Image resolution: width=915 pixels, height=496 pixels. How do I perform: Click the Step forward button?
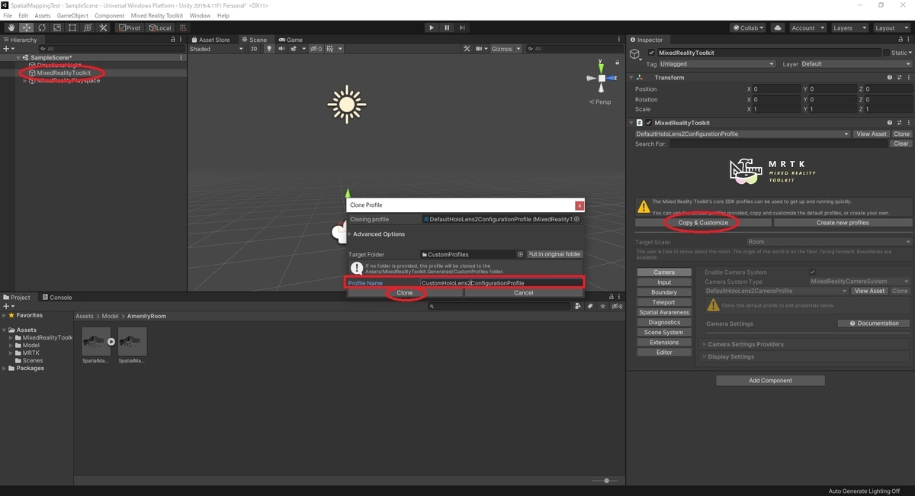[462, 27]
